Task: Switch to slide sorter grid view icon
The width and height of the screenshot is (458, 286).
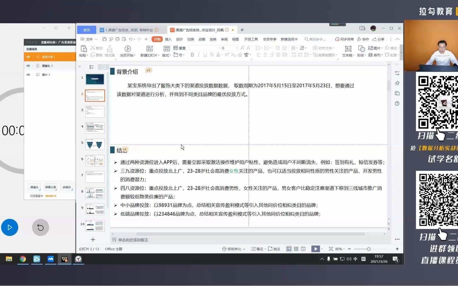Action: pos(296,249)
